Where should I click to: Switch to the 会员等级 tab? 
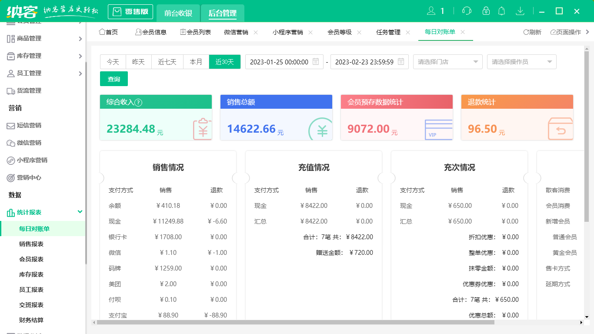[x=340, y=32]
